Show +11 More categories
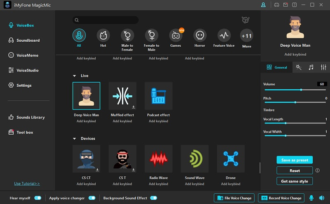The image size is (330, 204). click(x=247, y=36)
